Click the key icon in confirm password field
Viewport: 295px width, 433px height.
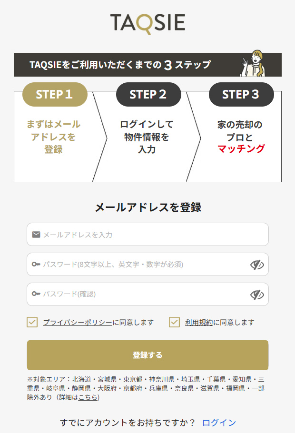tap(36, 294)
